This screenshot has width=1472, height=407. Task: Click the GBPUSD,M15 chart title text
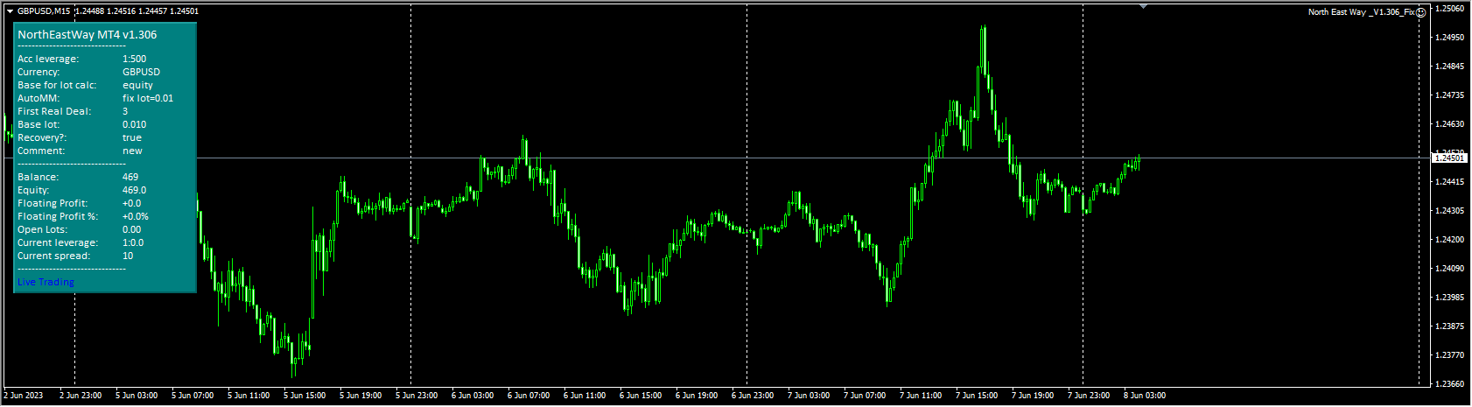[45, 11]
